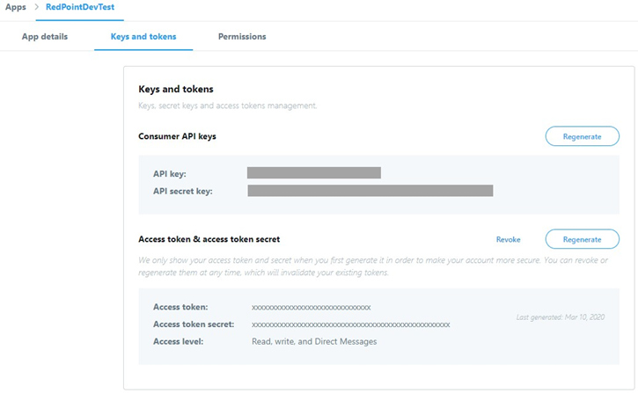Click the redacted API secret key value

(370, 191)
